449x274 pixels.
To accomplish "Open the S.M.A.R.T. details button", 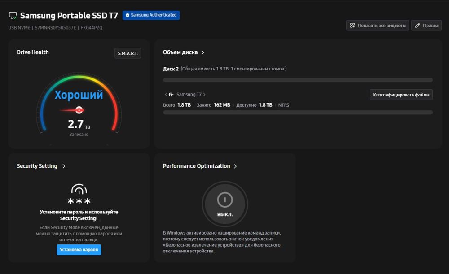I will point(128,53).
